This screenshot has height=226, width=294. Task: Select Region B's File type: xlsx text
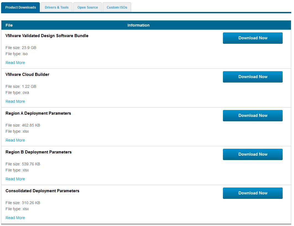click(x=17, y=170)
